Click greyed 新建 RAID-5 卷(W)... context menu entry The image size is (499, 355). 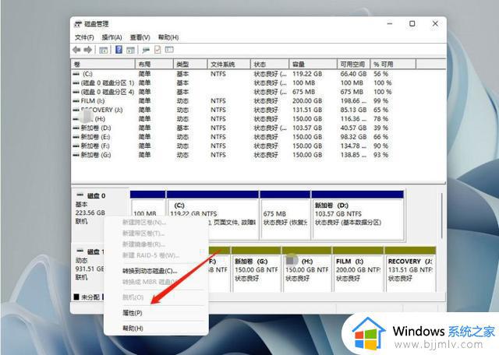point(150,255)
